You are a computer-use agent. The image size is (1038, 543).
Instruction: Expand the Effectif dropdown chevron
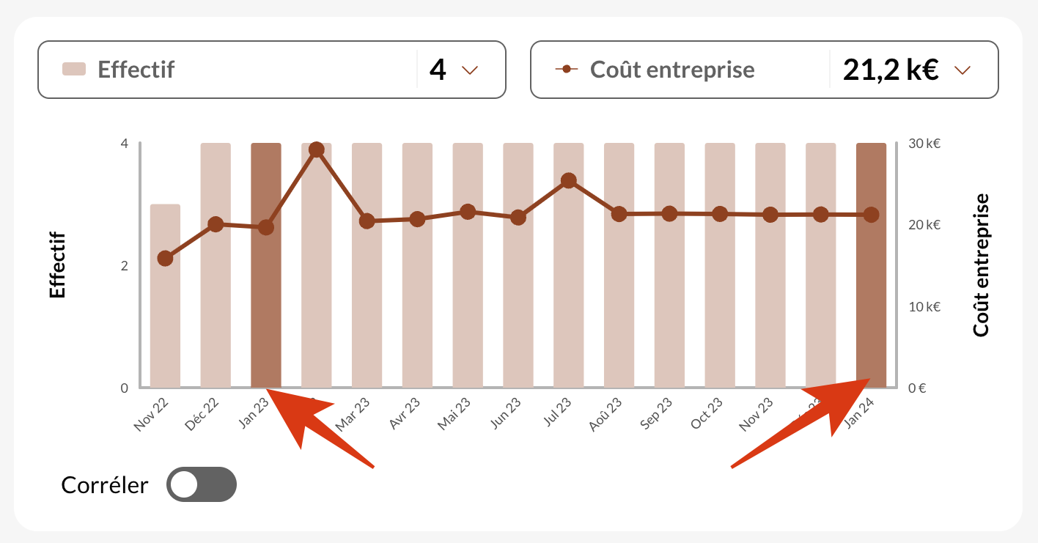469,70
